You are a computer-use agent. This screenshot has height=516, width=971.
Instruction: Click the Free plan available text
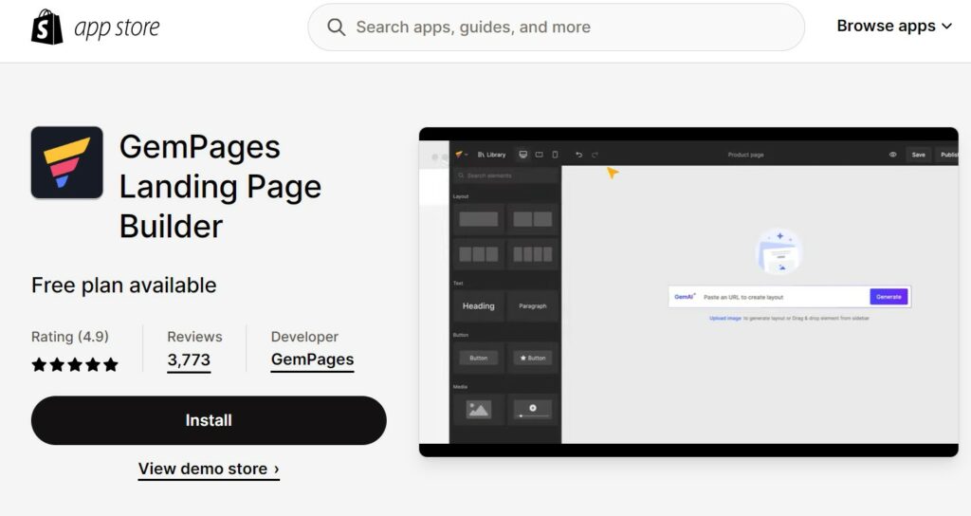[x=124, y=285]
